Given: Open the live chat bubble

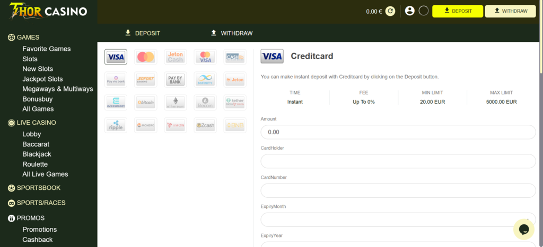Looking at the screenshot, I should pos(523,229).
